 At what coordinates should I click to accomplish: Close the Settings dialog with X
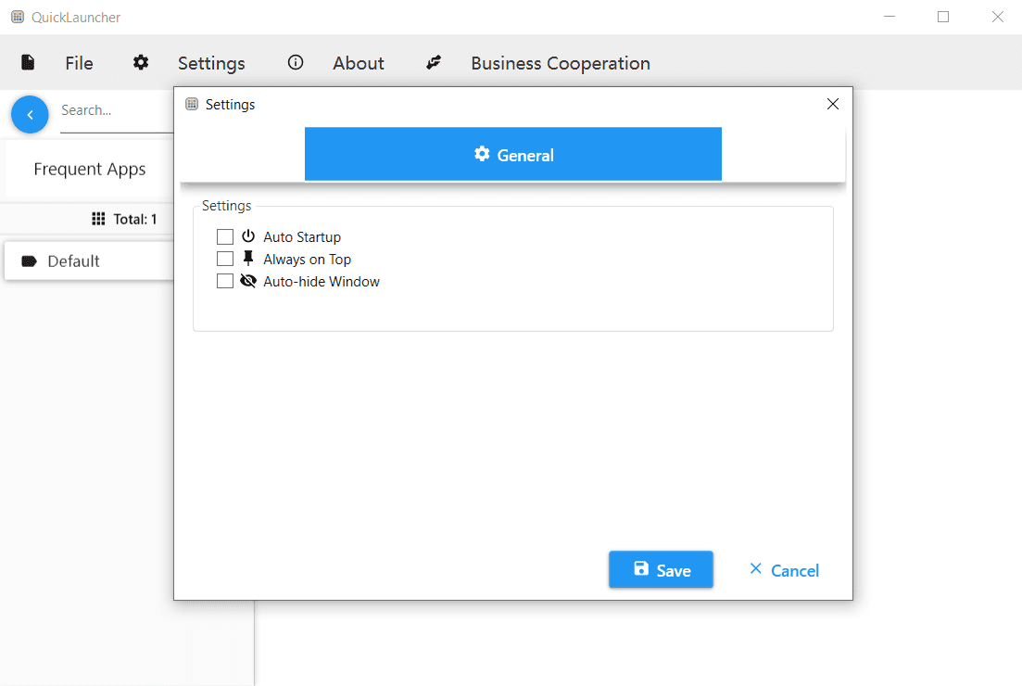[x=833, y=104]
